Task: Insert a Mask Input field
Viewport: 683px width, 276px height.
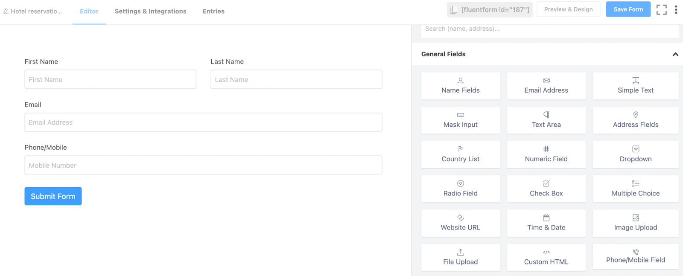Action: point(460,120)
